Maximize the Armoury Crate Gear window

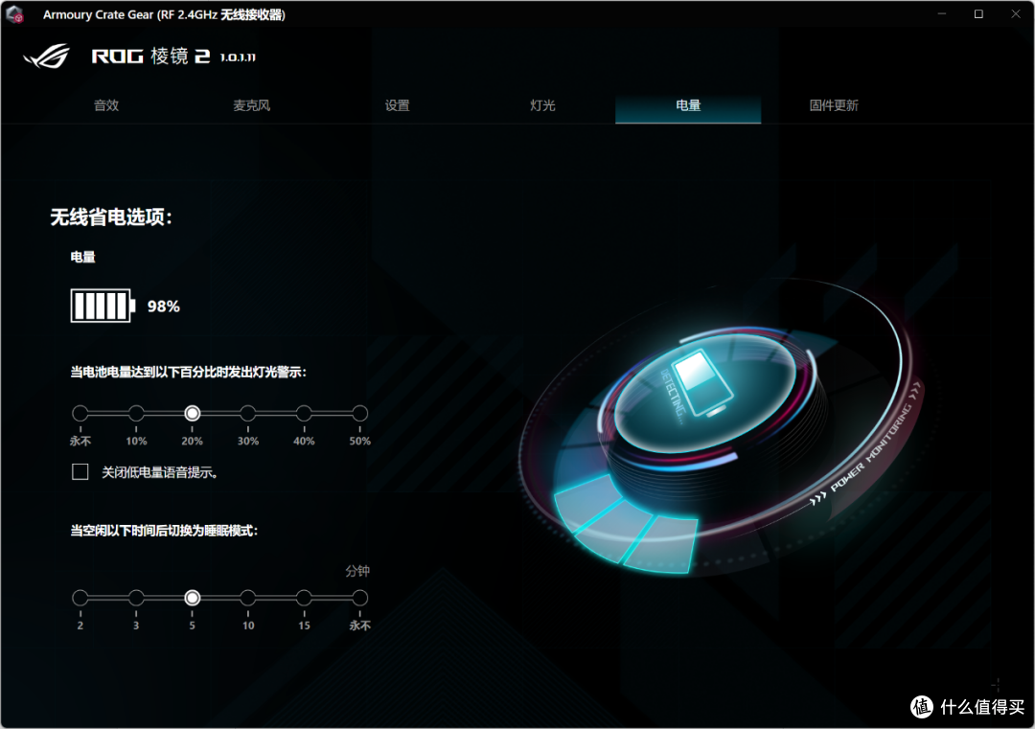pos(978,13)
